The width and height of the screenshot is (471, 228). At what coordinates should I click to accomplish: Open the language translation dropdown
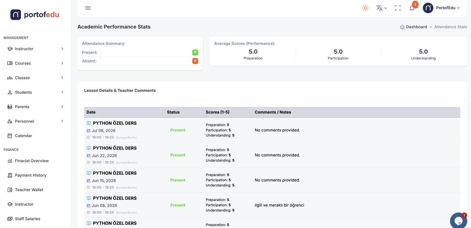(x=382, y=8)
